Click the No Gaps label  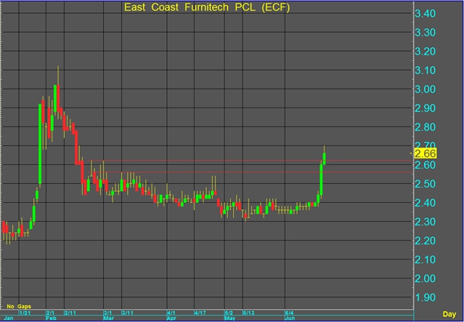(x=19, y=306)
